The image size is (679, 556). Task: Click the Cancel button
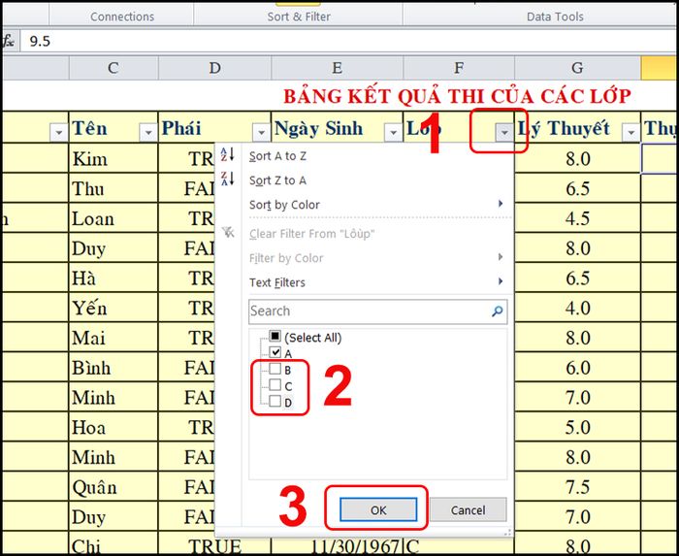point(469,509)
